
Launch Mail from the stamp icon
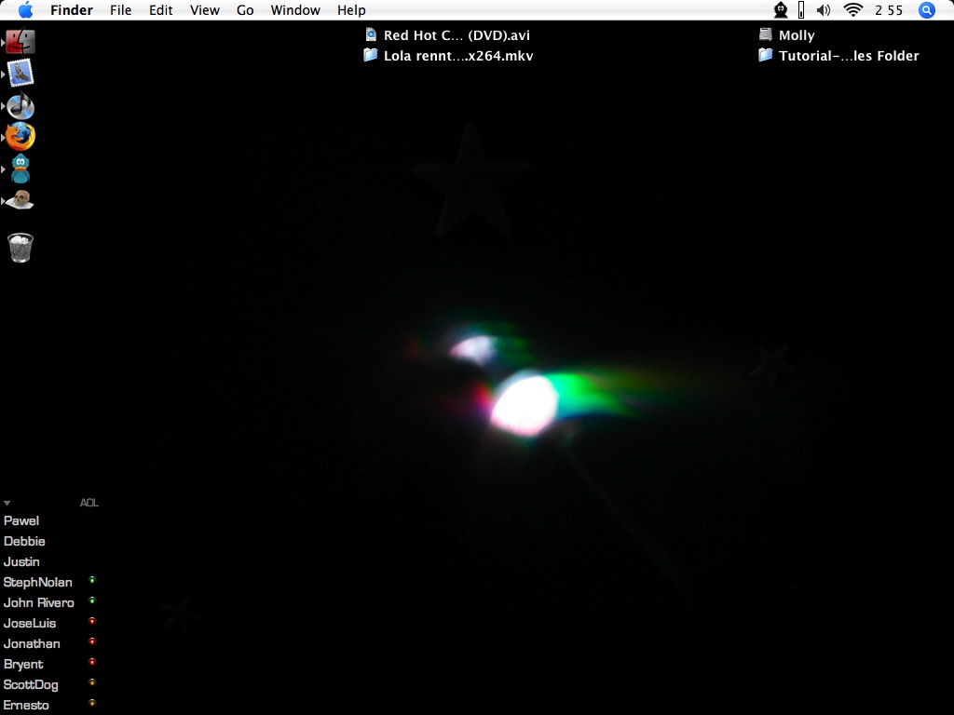tap(20, 73)
